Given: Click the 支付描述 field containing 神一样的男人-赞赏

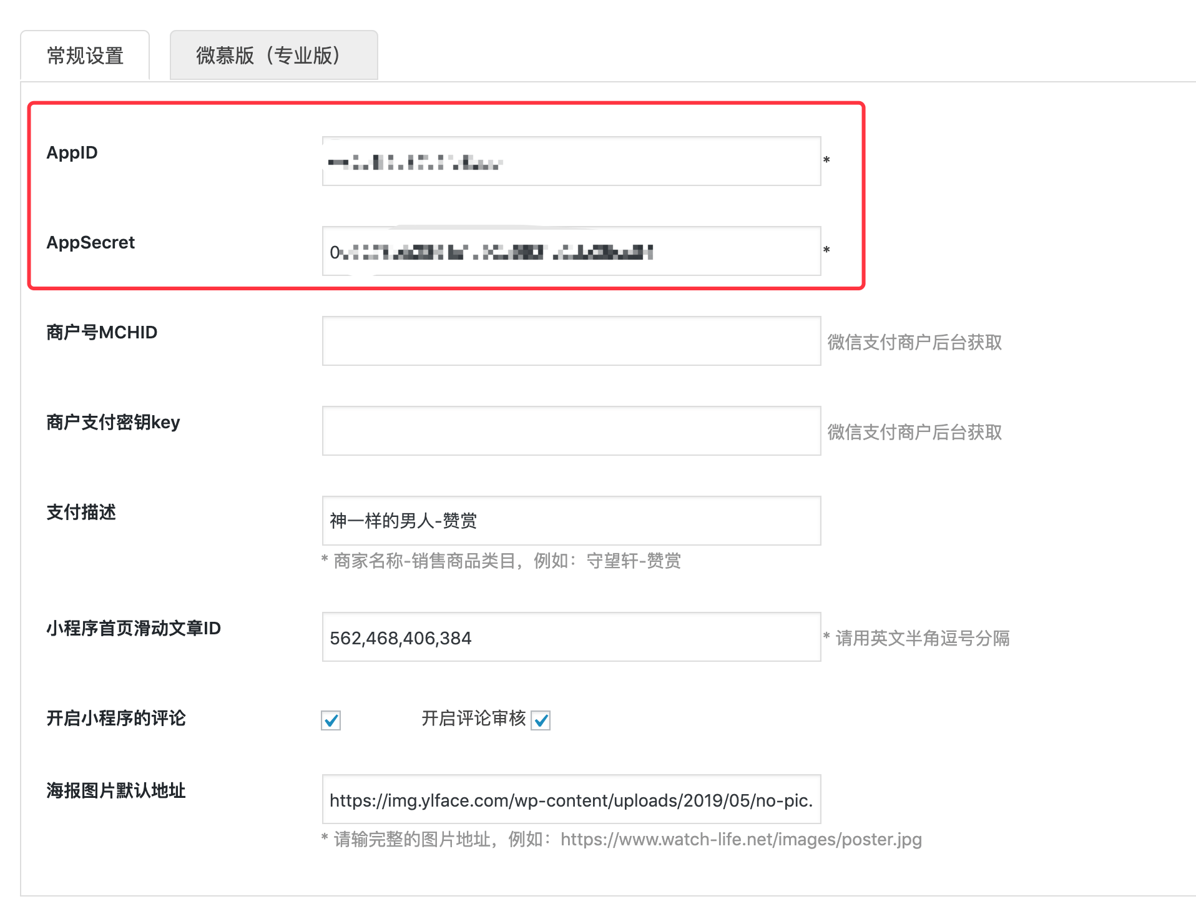Looking at the screenshot, I should pos(571,521).
